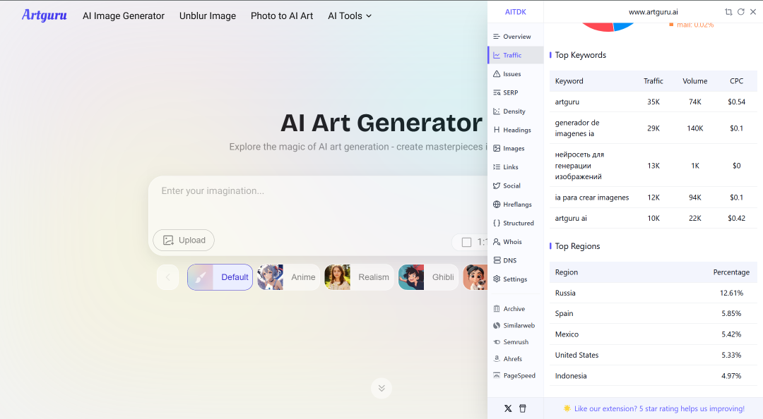This screenshot has width=763, height=419.
Task: Click the Russia region row
Action: (653, 293)
